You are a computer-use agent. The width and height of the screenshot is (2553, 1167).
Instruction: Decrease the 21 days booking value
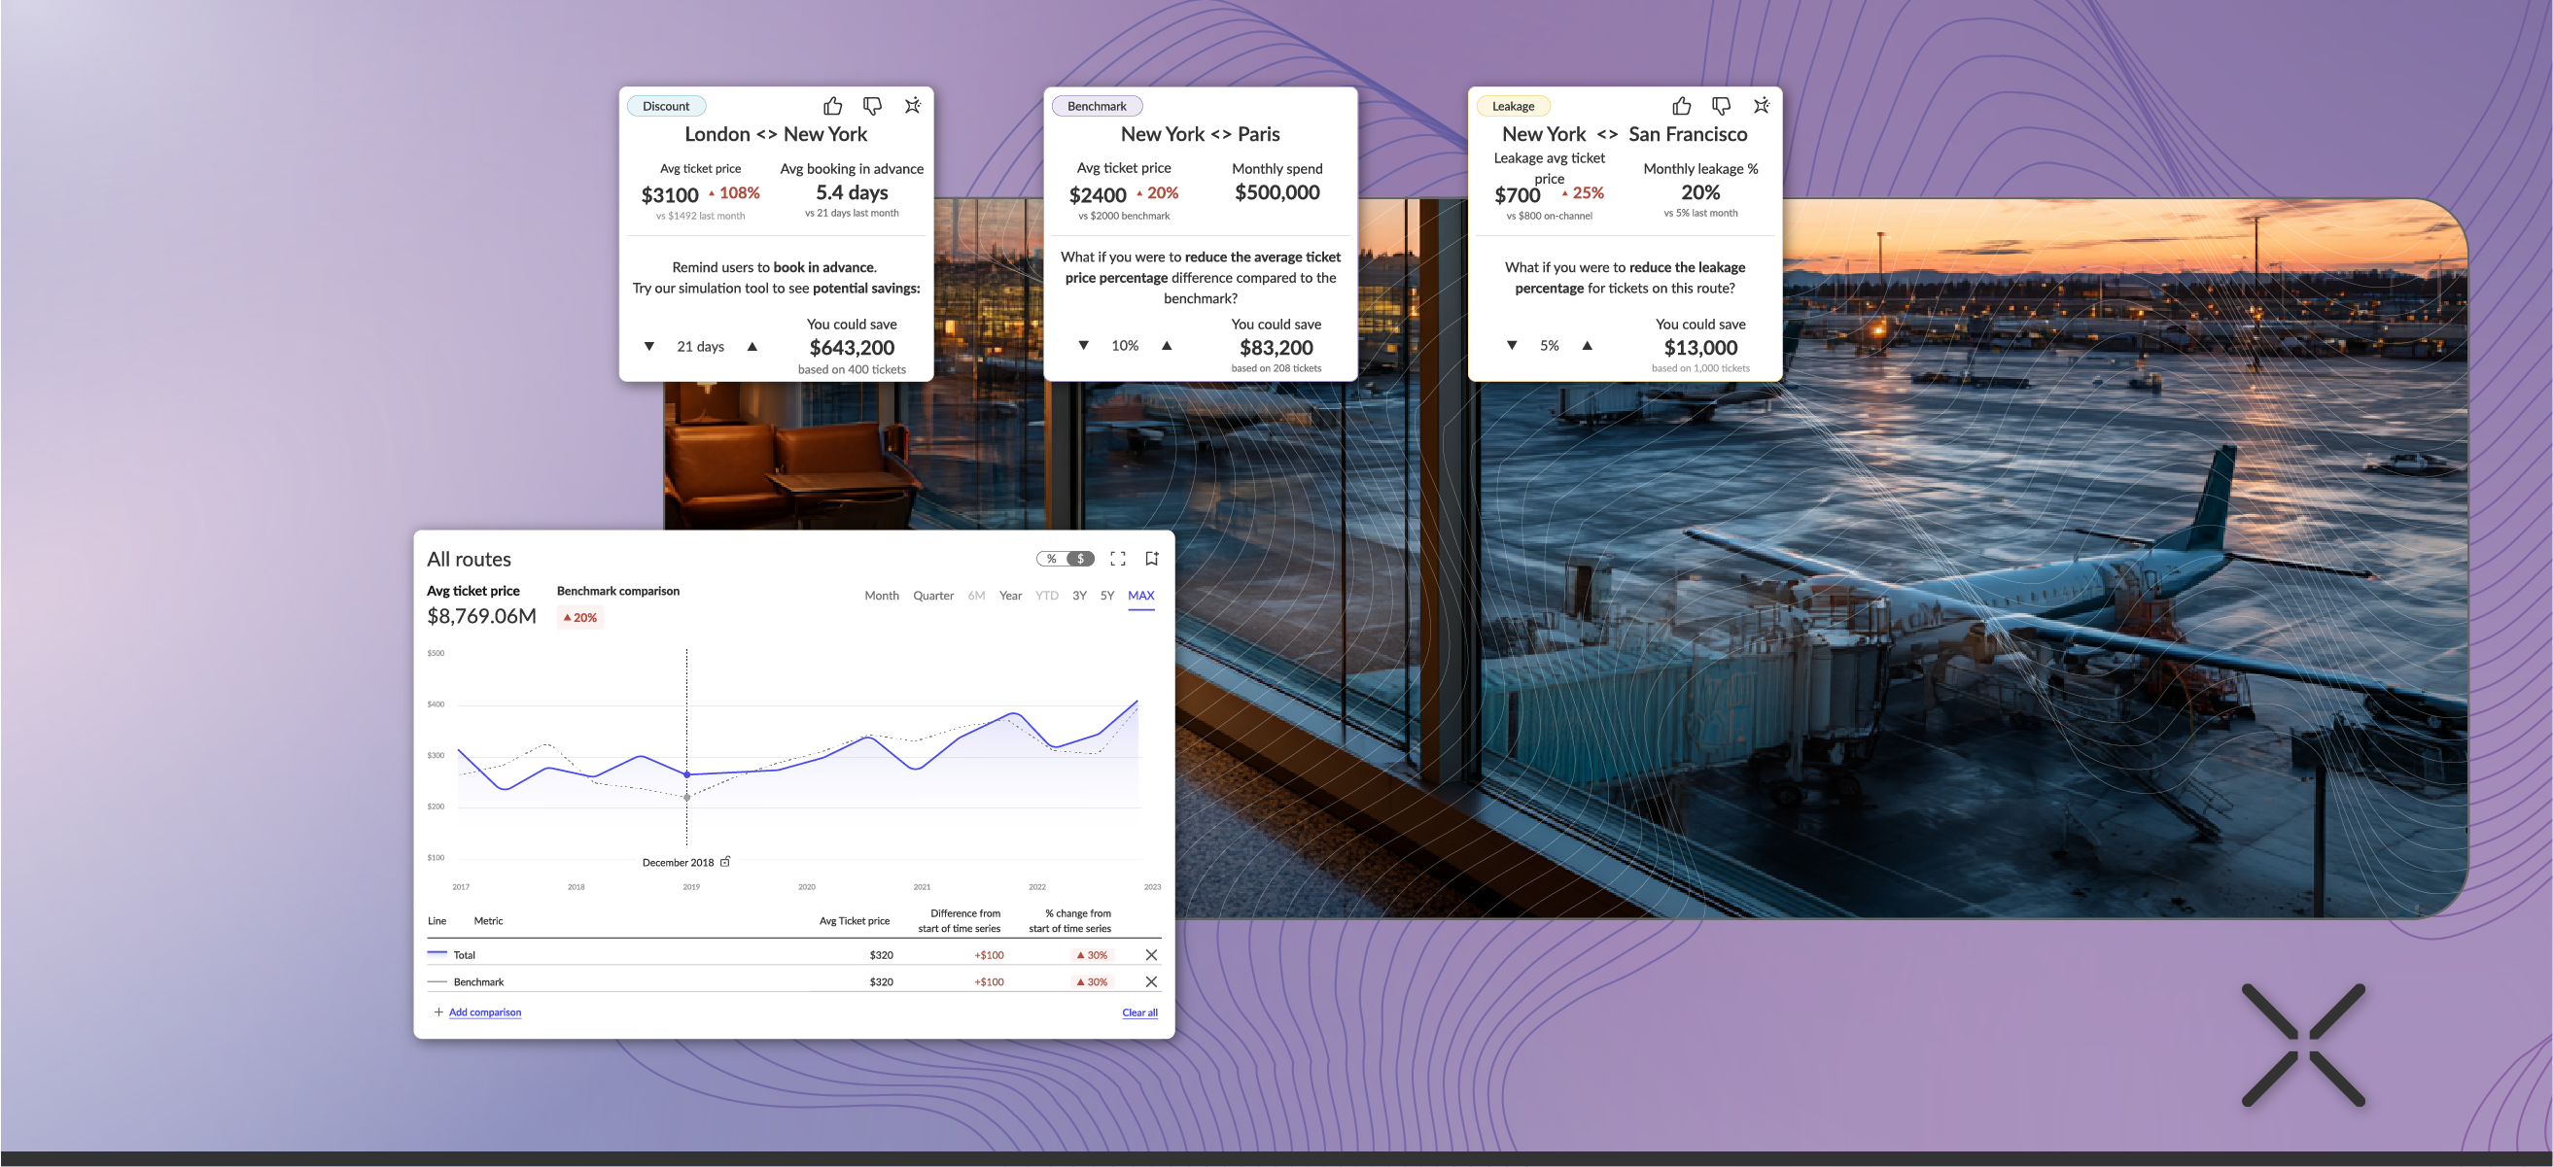(x=649, y=347)
